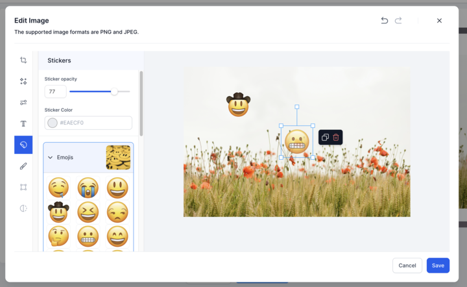467x287 pixels.
Task: Click the sticker opacity value field
Action: [55, 92]
